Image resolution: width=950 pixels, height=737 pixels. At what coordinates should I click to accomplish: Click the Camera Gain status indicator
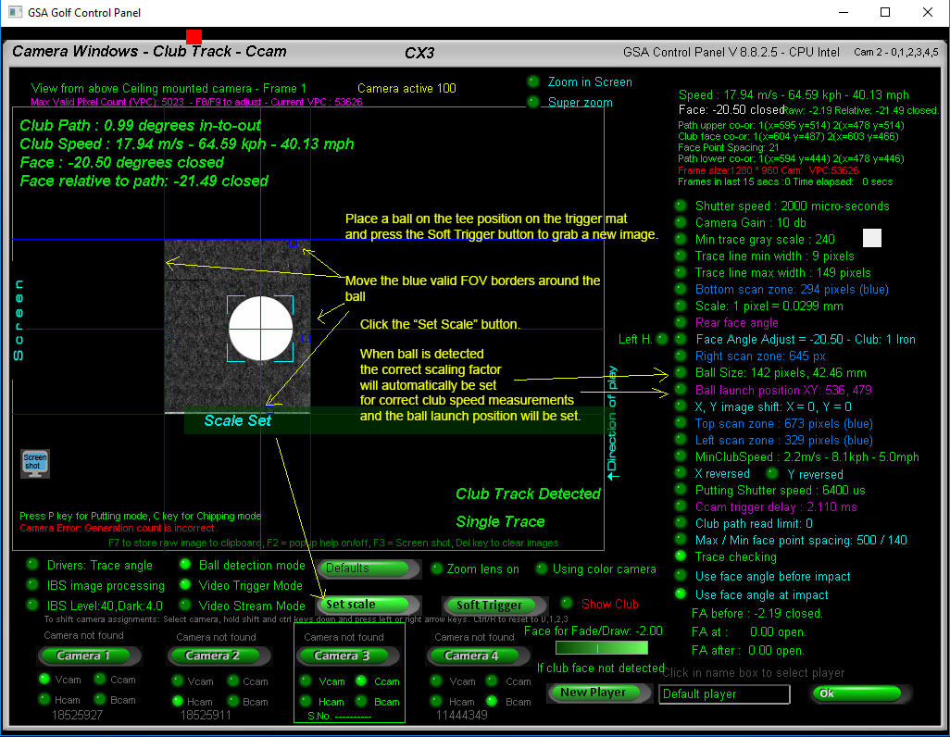pyautogui.click(x=680, y=222)
